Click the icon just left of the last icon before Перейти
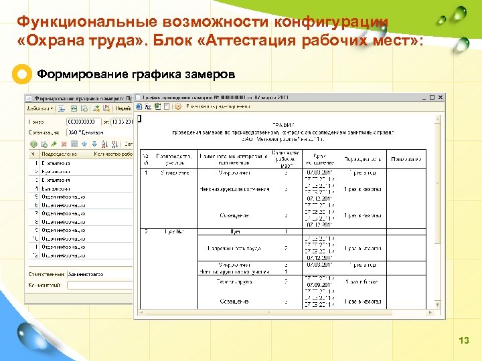The height and width of the screenshot is (361, 482). (x=96, y=108)
